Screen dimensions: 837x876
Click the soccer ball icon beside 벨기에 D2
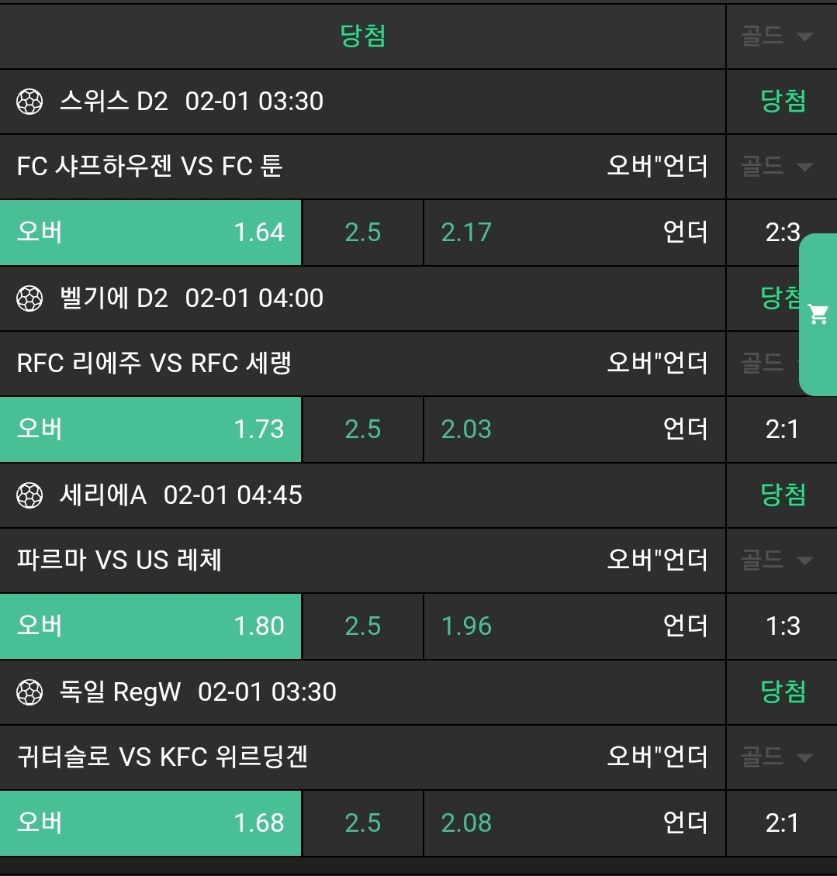tap(29, 298)
